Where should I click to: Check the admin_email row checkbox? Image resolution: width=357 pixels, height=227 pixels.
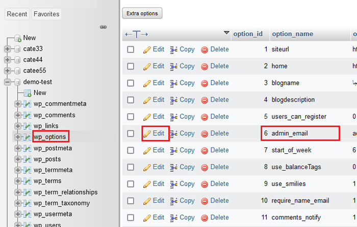(131, 134)
